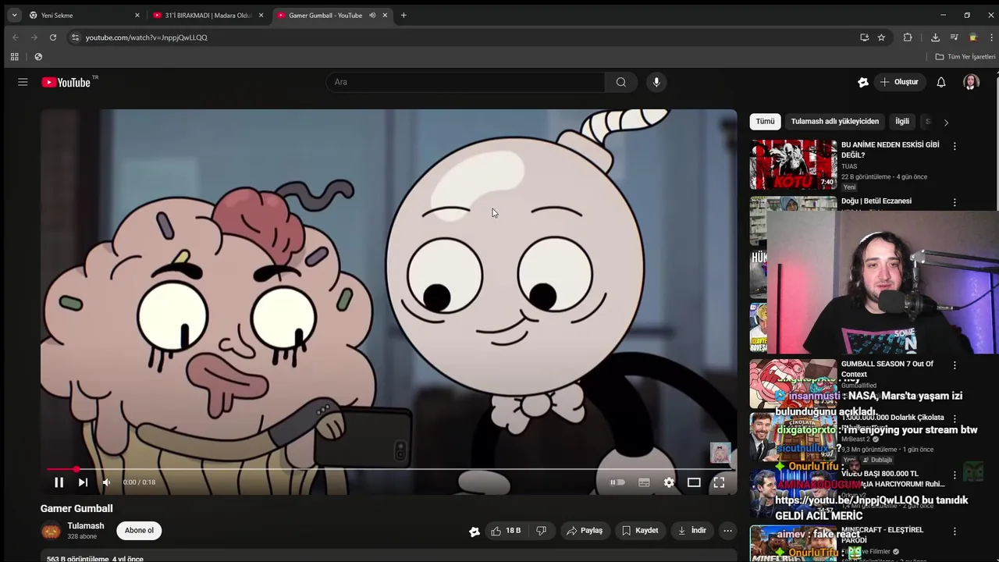This screenshot has height=562, width=999.
Task: Skip to the next video
Action: coord(83,482)
